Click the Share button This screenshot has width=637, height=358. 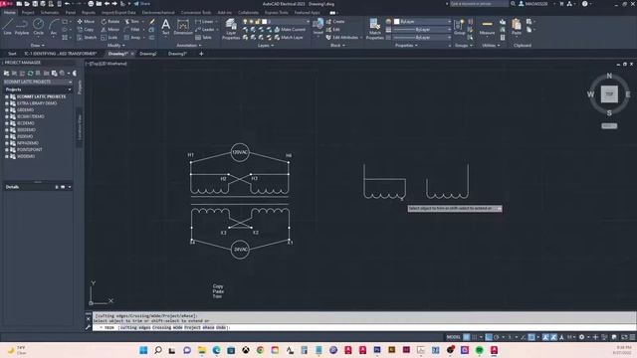coord(142,4)
